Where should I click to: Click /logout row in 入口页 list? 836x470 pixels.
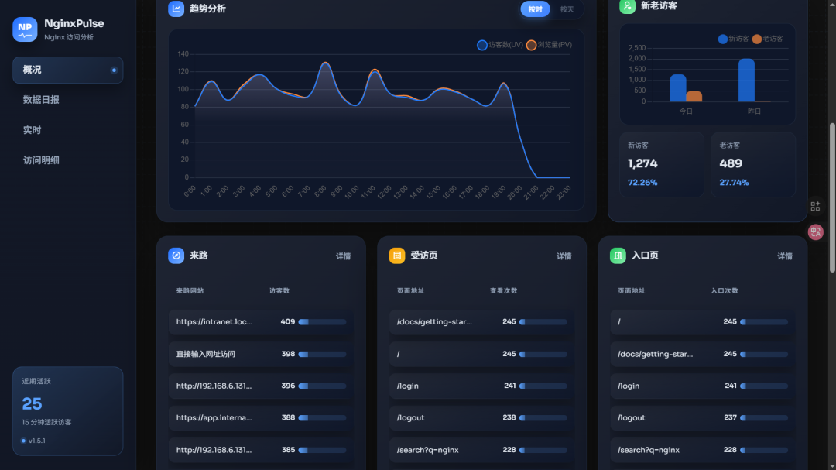(x=703, y=417)
